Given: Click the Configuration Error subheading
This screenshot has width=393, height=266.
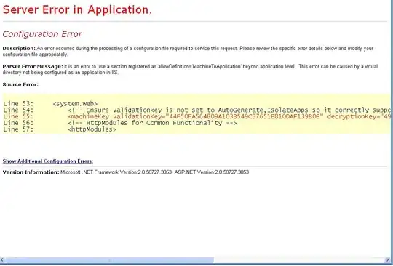Looking at the screenshot, I should pos(42,34).
